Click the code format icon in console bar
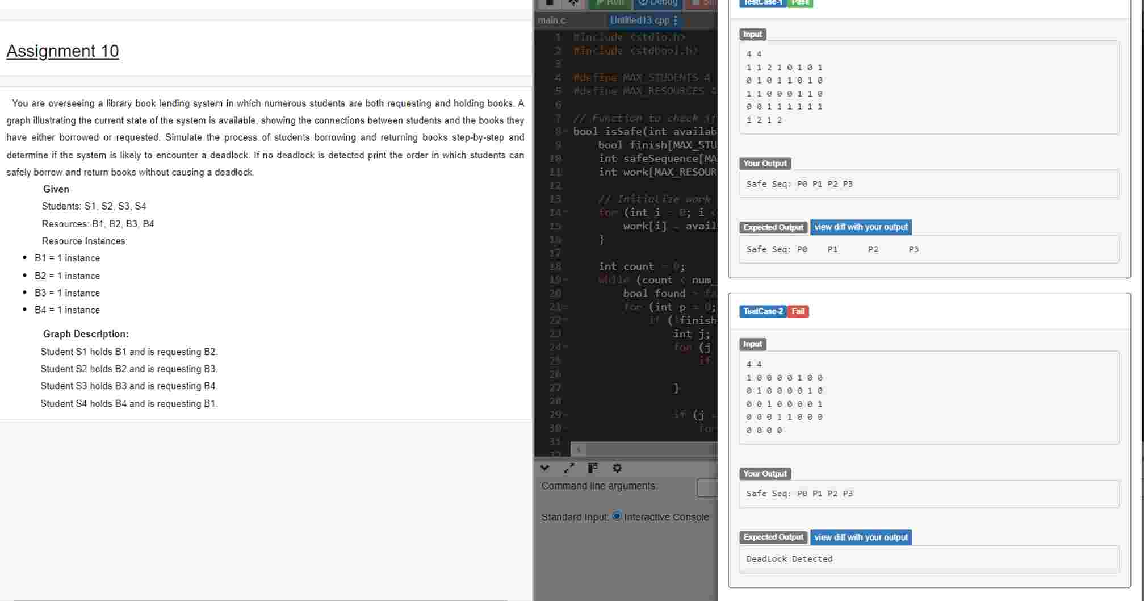The height and width of the screenshot is (601, 1144). (x=592, y=468)
